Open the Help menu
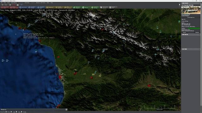 pyautogui.click(x=51, y=3)
